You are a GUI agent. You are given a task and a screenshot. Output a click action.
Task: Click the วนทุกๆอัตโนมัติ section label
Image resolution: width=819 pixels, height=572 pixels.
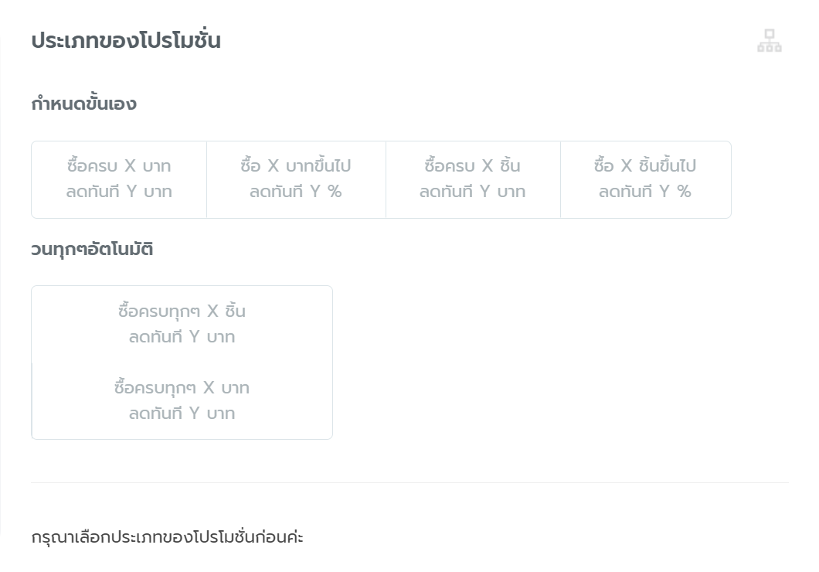click(x=92, y=250)
